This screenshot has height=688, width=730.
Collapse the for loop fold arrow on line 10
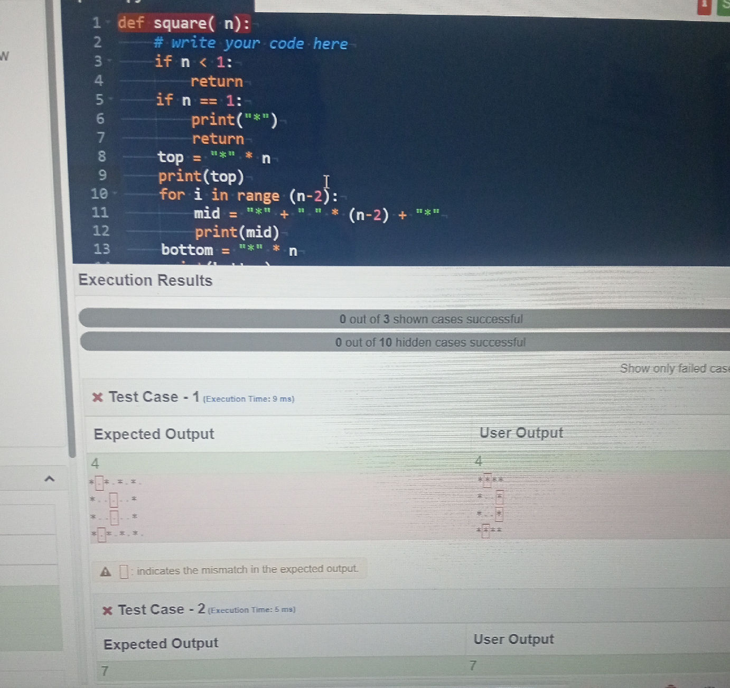pyautogui.click(x=114, y=193)
